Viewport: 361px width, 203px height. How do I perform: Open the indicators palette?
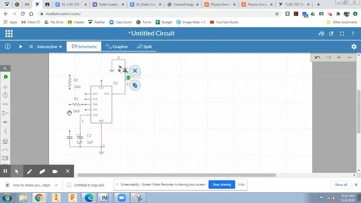pos(6,141)
